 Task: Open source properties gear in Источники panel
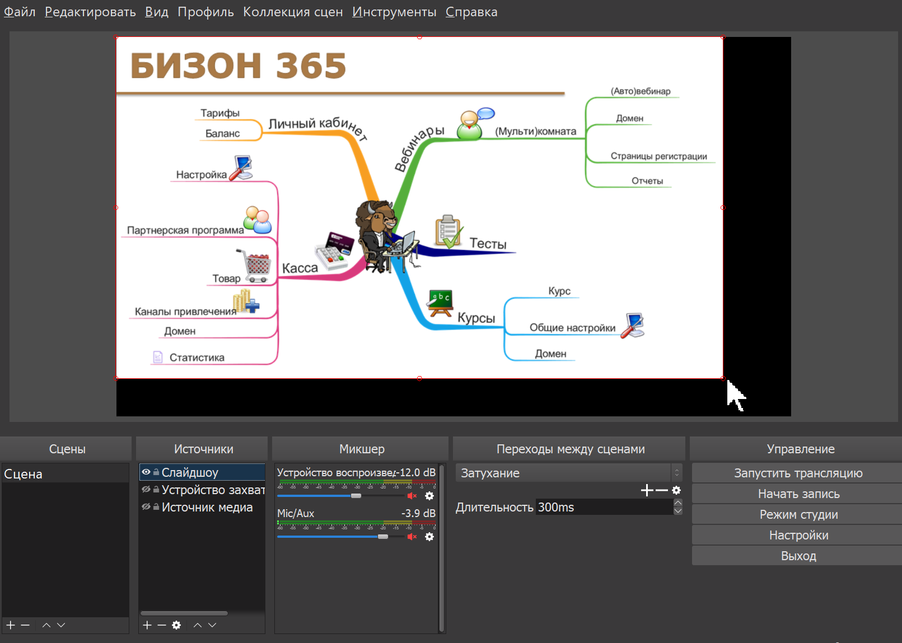(176, 625)
